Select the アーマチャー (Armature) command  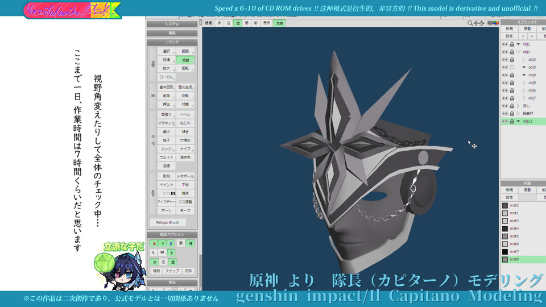[167, 202]
